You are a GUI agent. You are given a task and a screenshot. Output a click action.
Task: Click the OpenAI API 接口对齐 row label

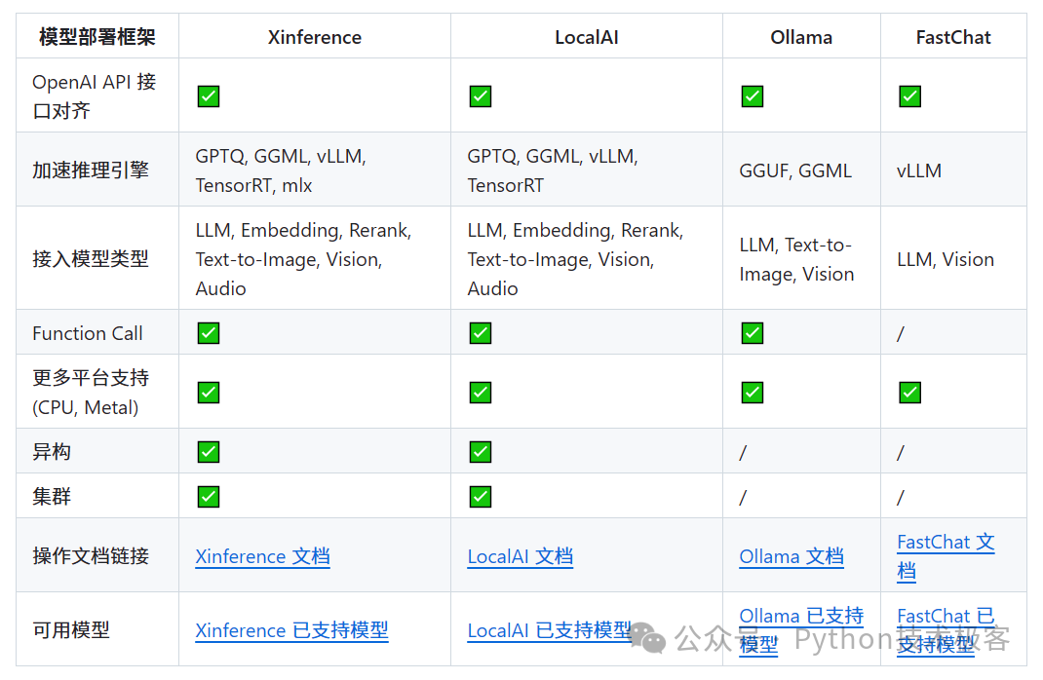click(x=94, y=96)
